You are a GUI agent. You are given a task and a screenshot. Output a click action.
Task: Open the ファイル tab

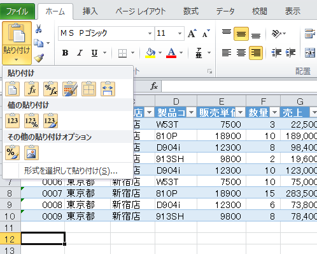click(x=17, y=11)
